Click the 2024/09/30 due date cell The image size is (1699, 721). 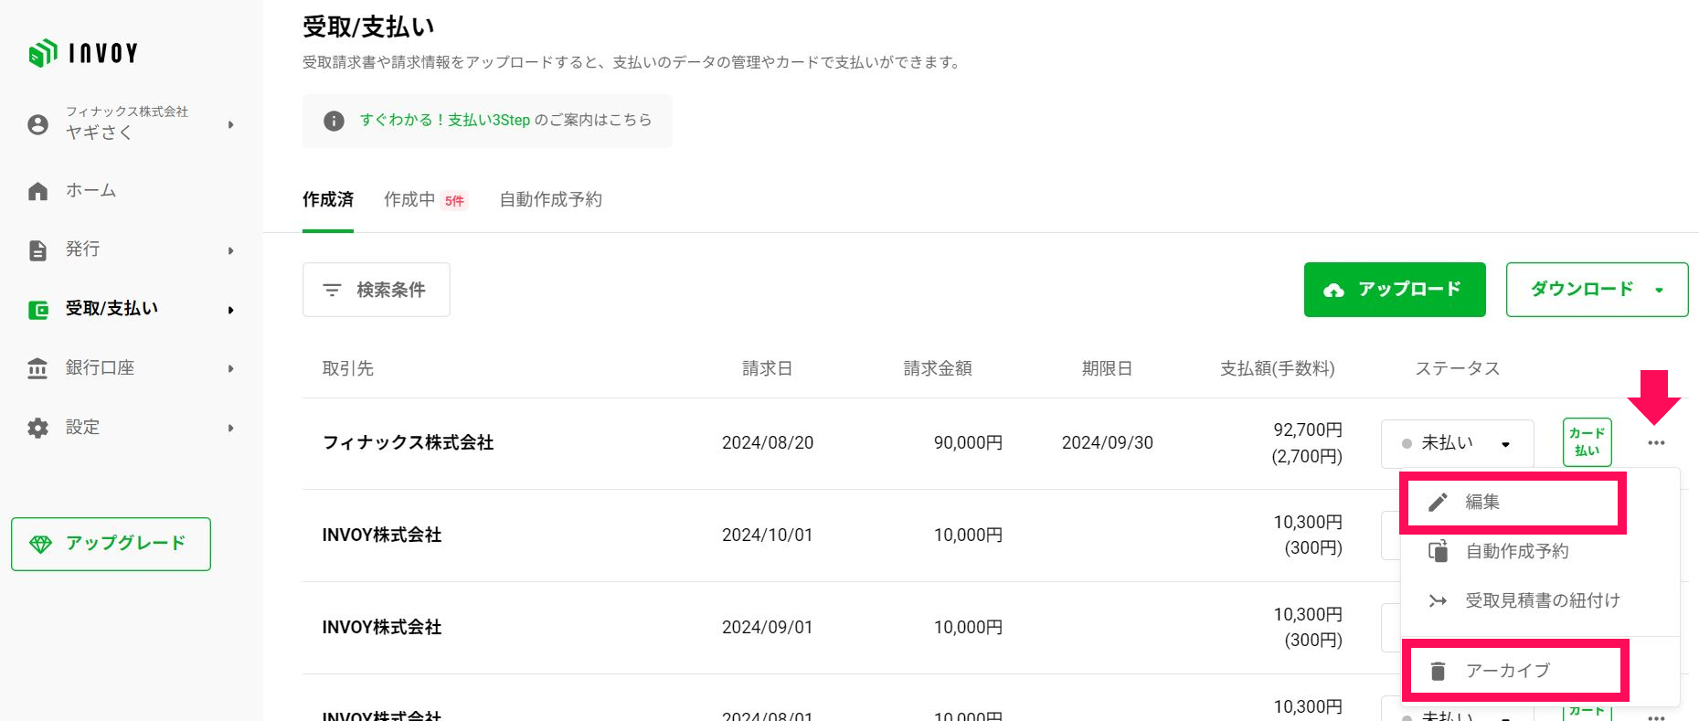[1107, 443]
